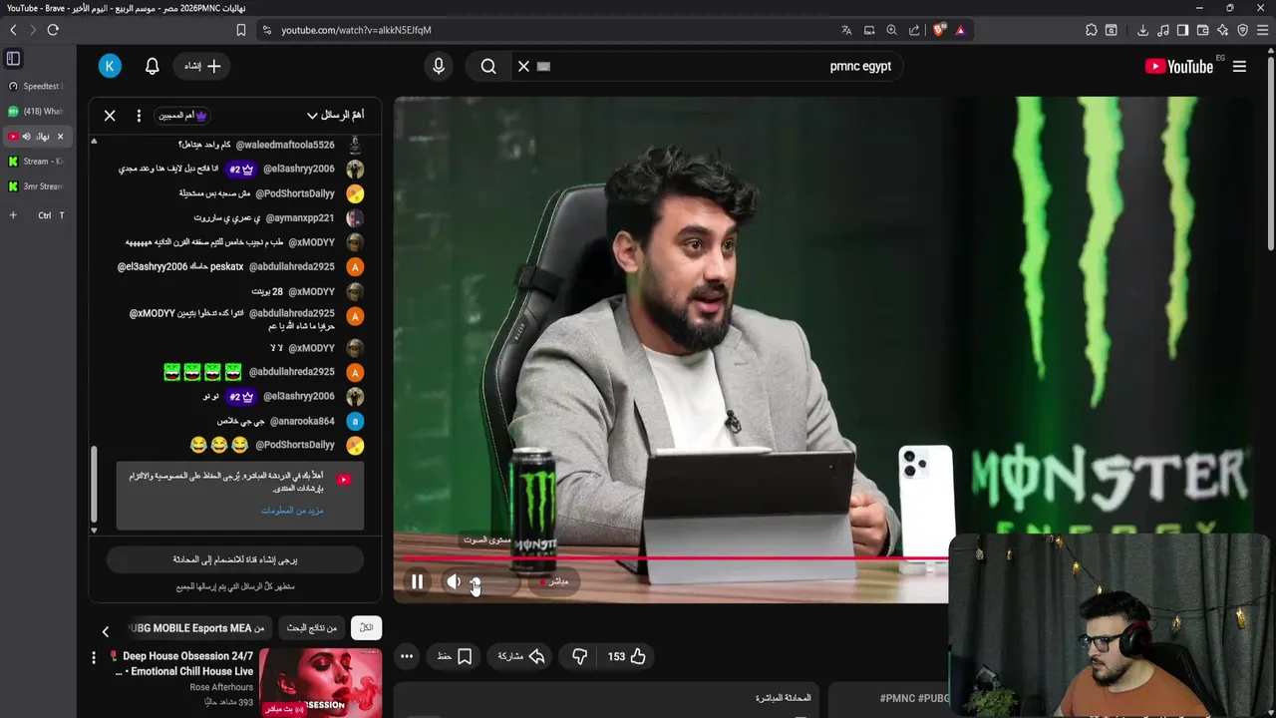Switch to the (418) WhatsApp tab
This screenshot has height=718, width=1276.
point(36,112)
